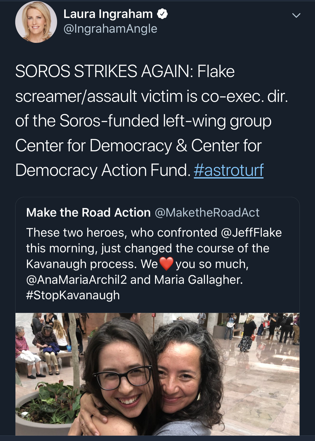The image size is (315, 441).
Task: Open the @AnaMariaArchil2 mention
Action: coord(76,280)
